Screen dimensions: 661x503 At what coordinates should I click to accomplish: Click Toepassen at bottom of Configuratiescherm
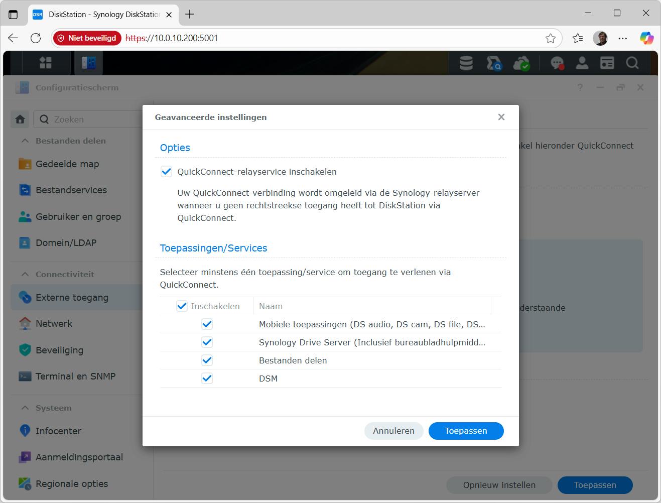595,485
